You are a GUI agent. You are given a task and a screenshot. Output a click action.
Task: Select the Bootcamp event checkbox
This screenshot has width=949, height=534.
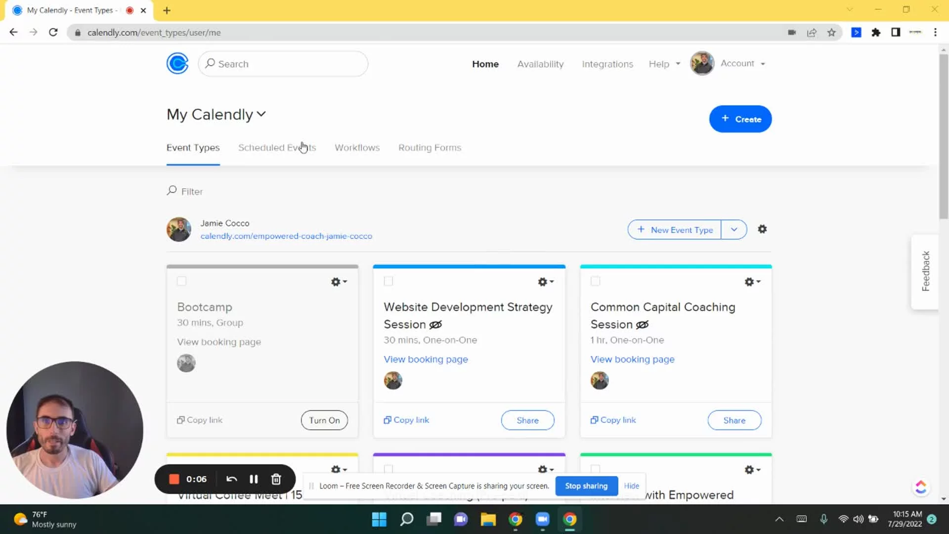click(182, 281)
